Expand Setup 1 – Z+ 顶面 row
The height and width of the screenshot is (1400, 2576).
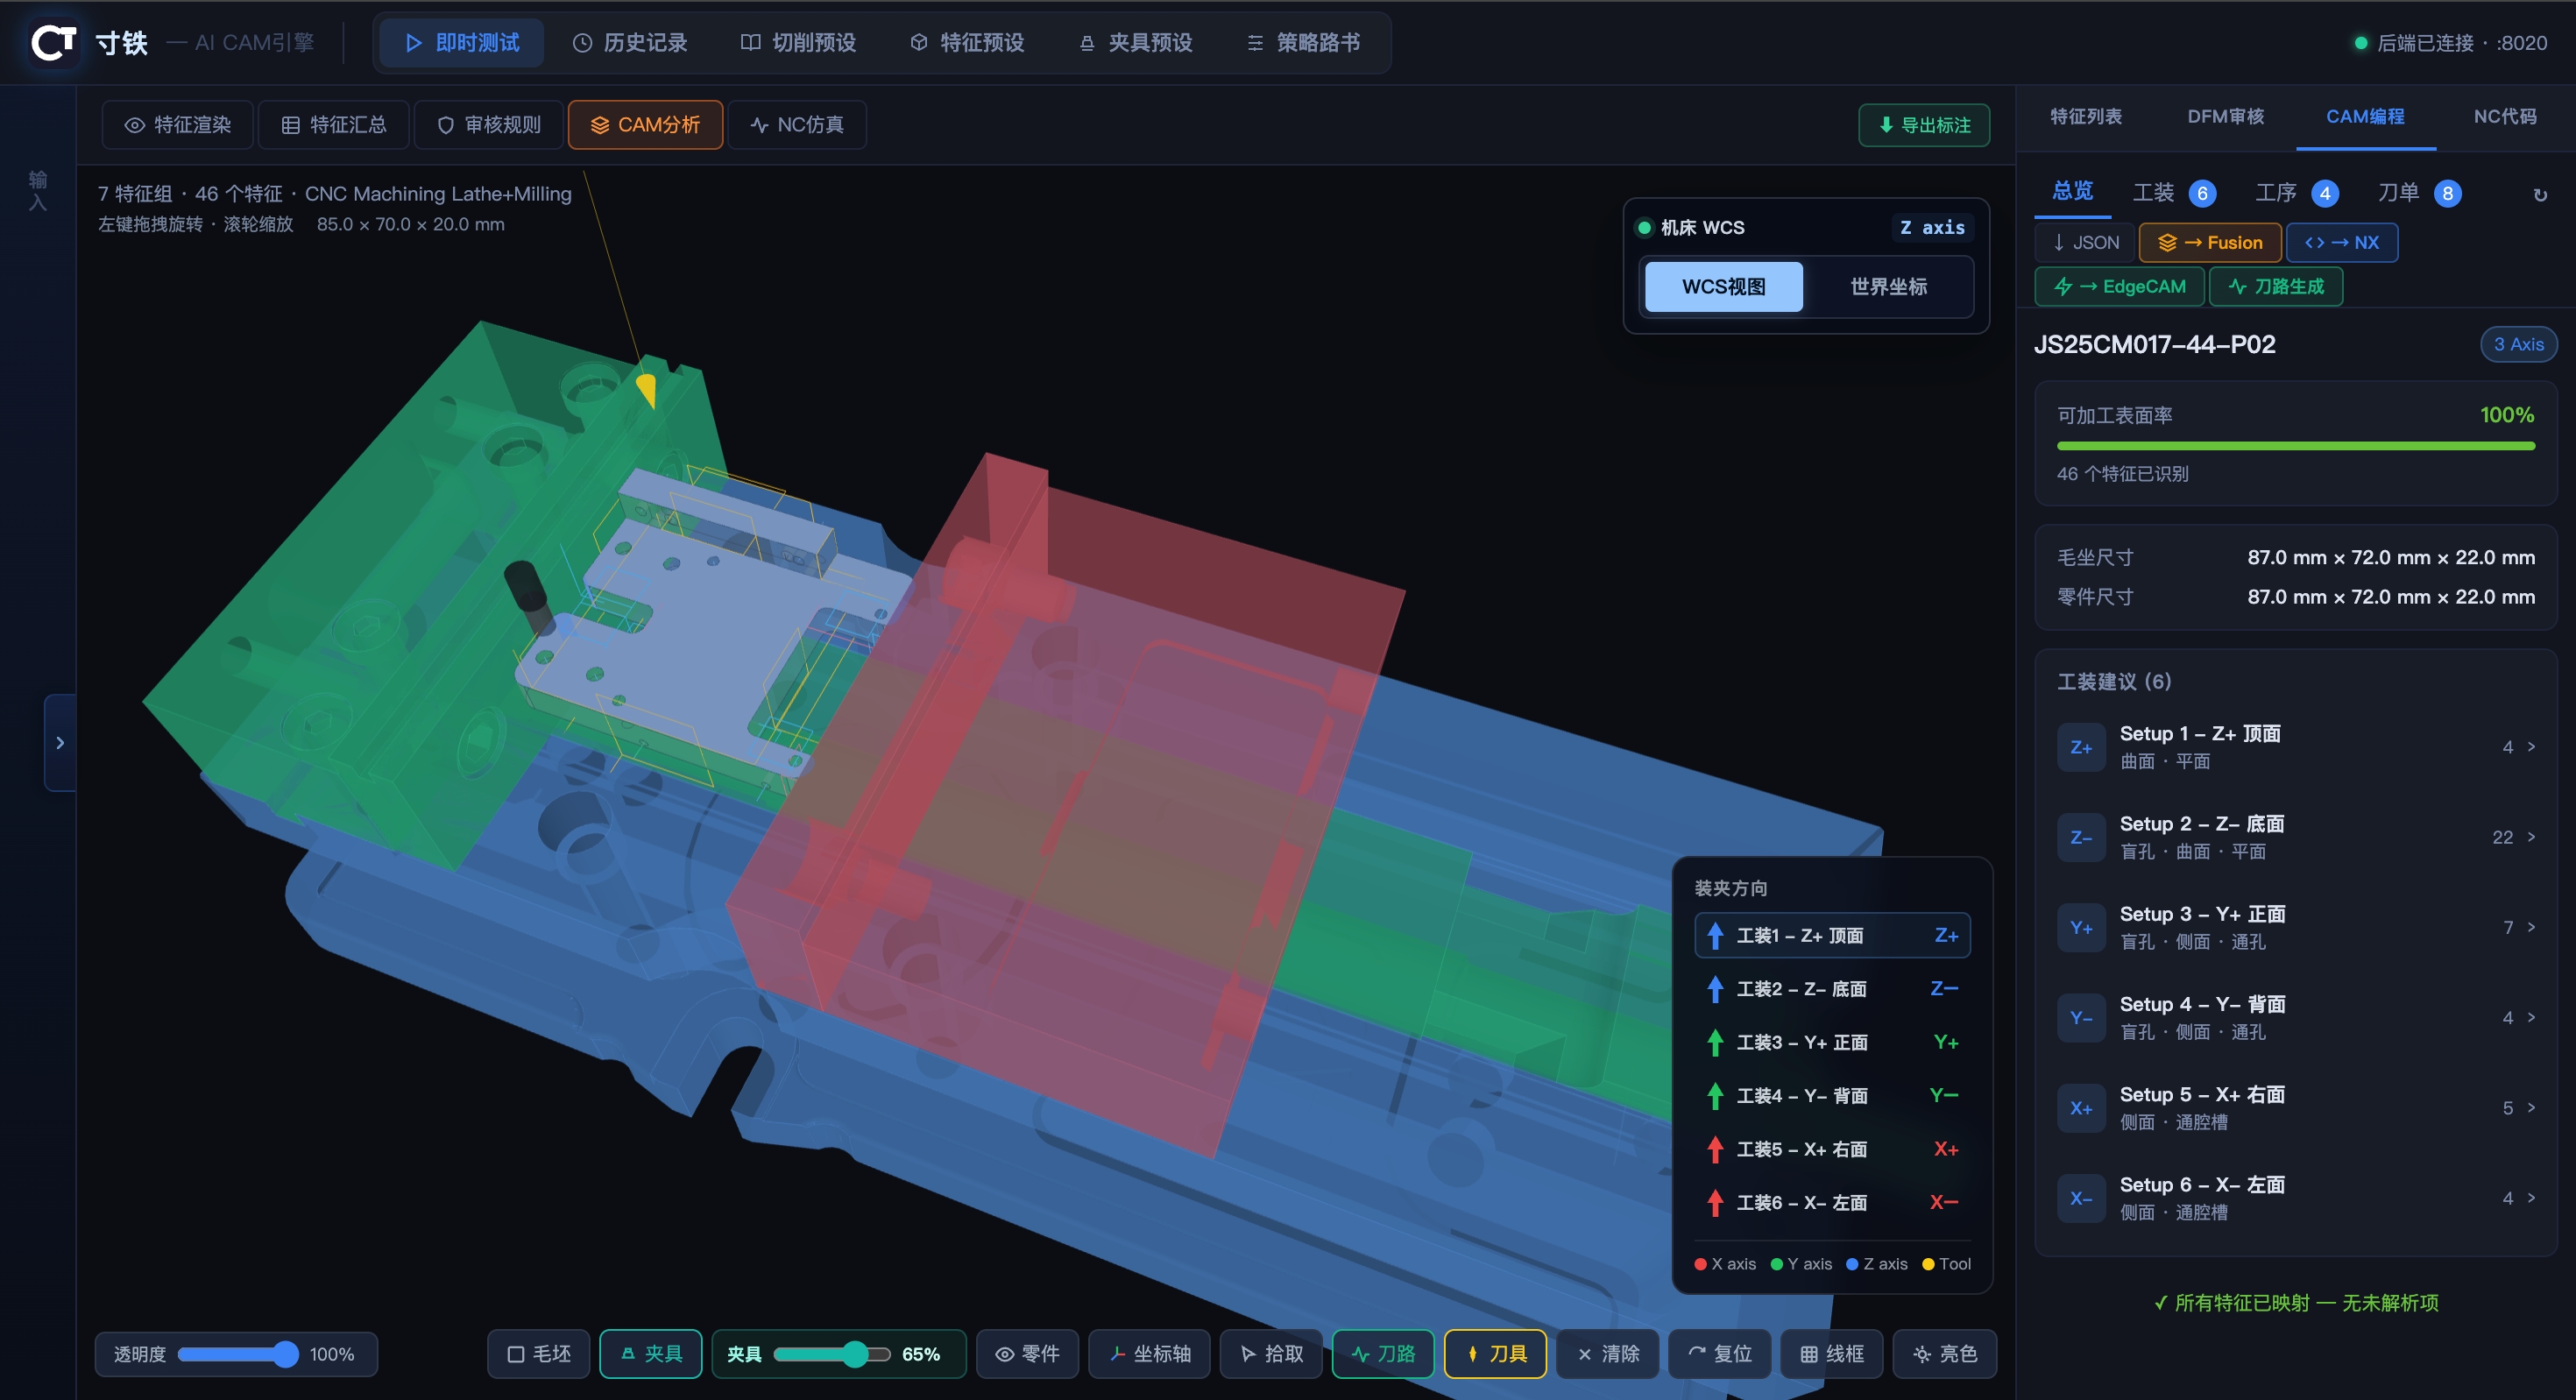[2296, 747]
